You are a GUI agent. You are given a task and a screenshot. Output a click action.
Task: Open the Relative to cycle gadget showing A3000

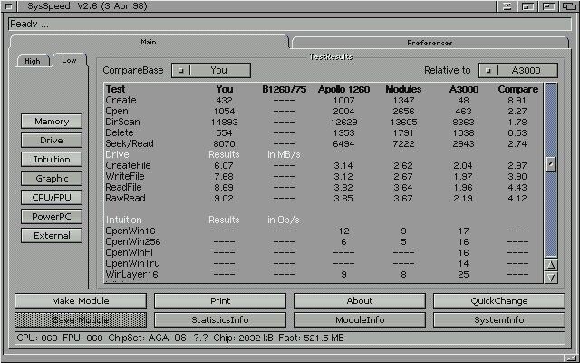[x=517, y=70]
